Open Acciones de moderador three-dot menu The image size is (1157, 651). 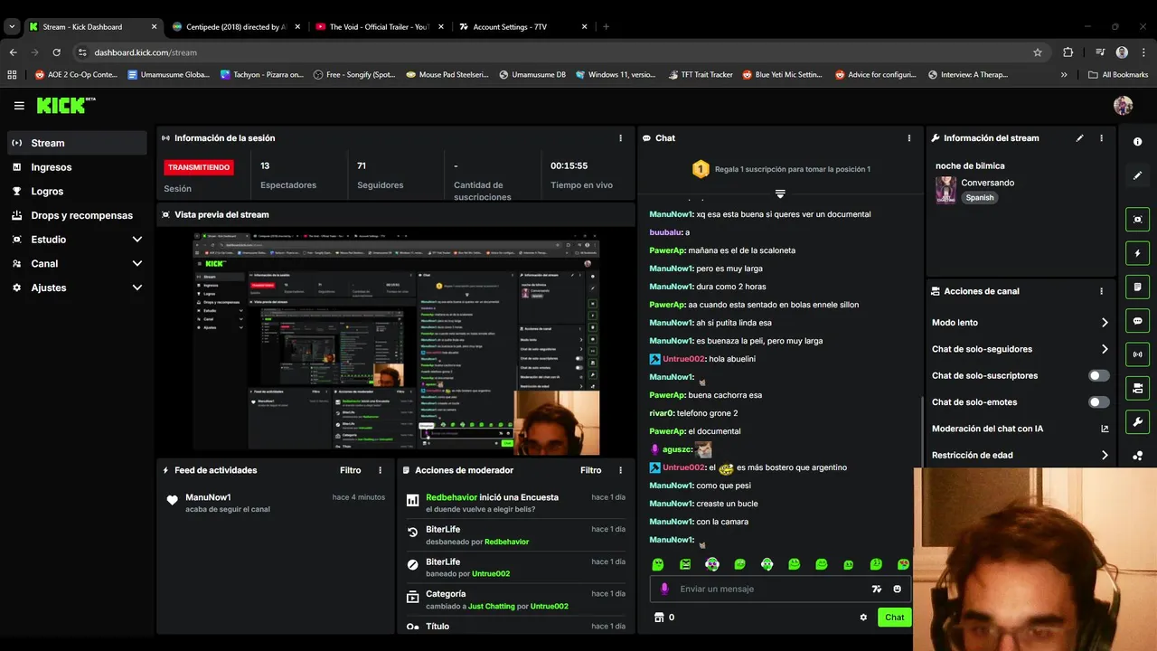pyautogui.click(x=620, y=470)
